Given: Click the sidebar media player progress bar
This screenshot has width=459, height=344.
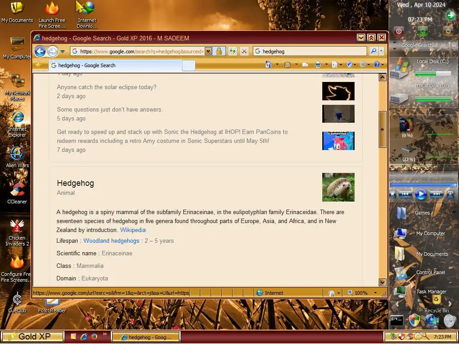Looking at the screenshot, I should [423, 185].
